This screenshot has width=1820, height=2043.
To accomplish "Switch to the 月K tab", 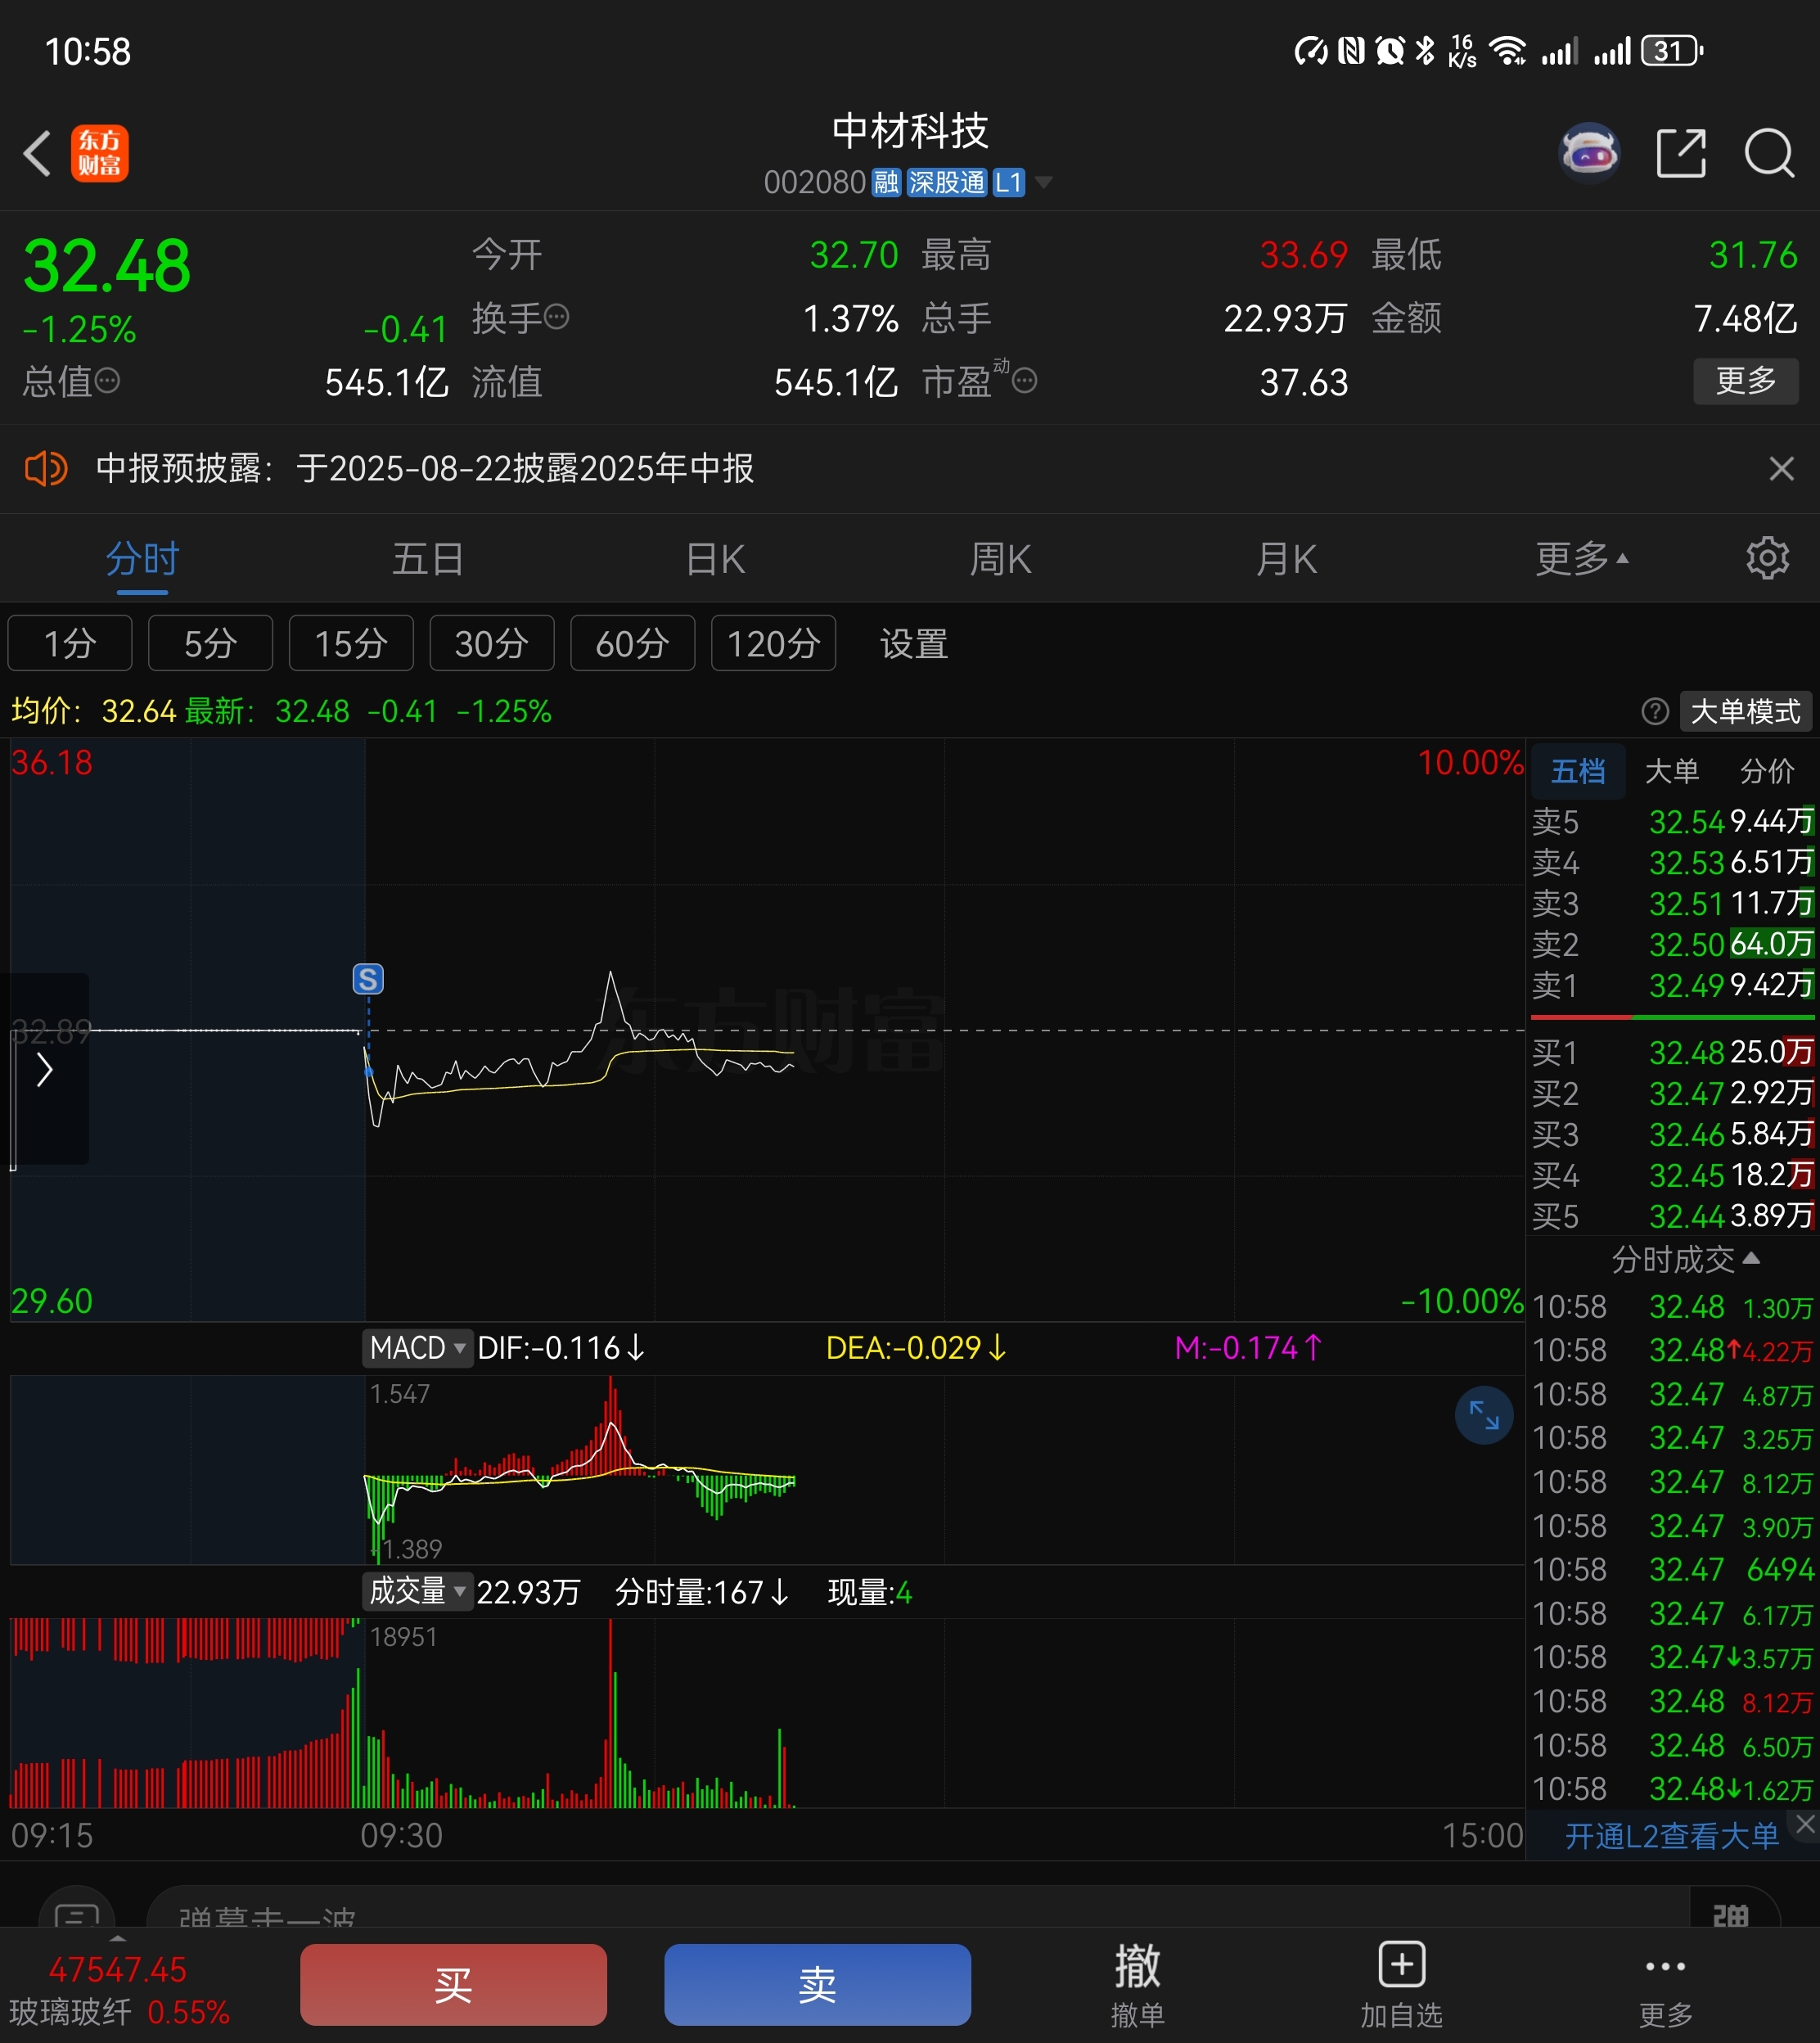I will (1286, 558).
